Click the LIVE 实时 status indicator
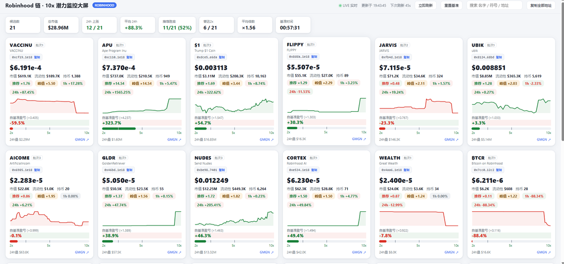Image resolution: width=564 pixels, height=264 pixels. pyautogui.click(x=348, y=6)
